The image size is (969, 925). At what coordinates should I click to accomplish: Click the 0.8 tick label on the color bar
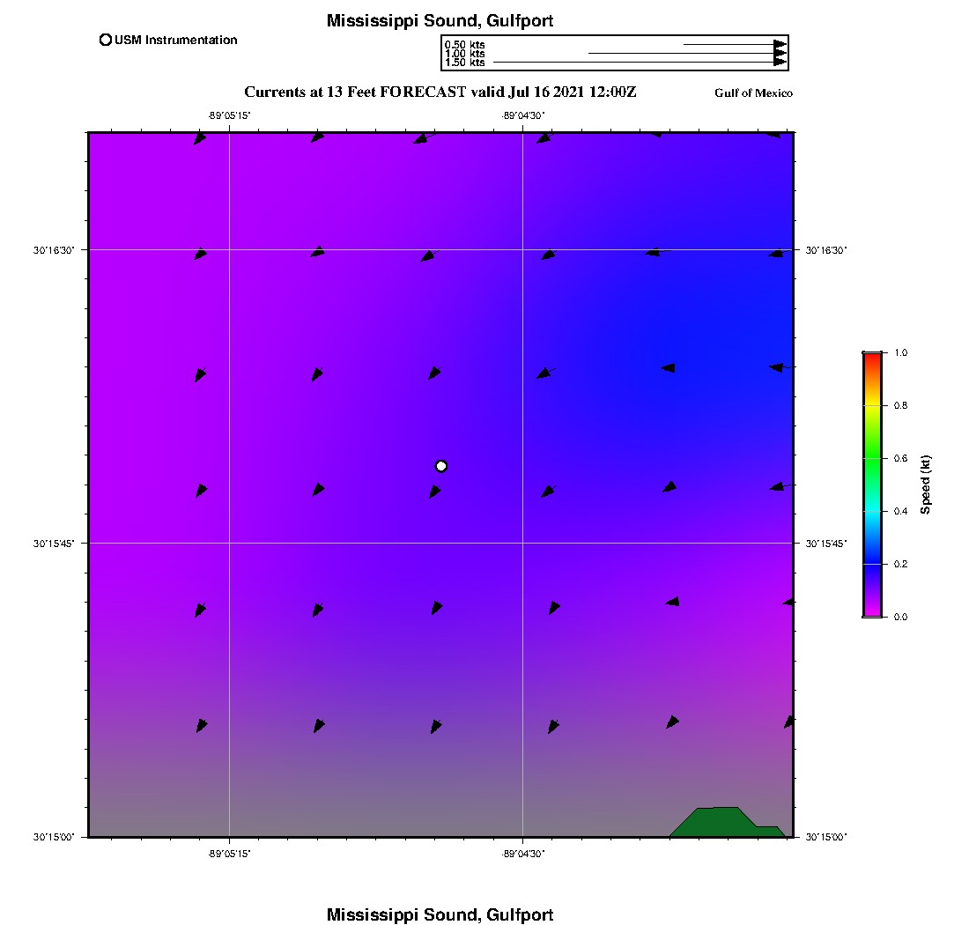click(x=901, y=405)
